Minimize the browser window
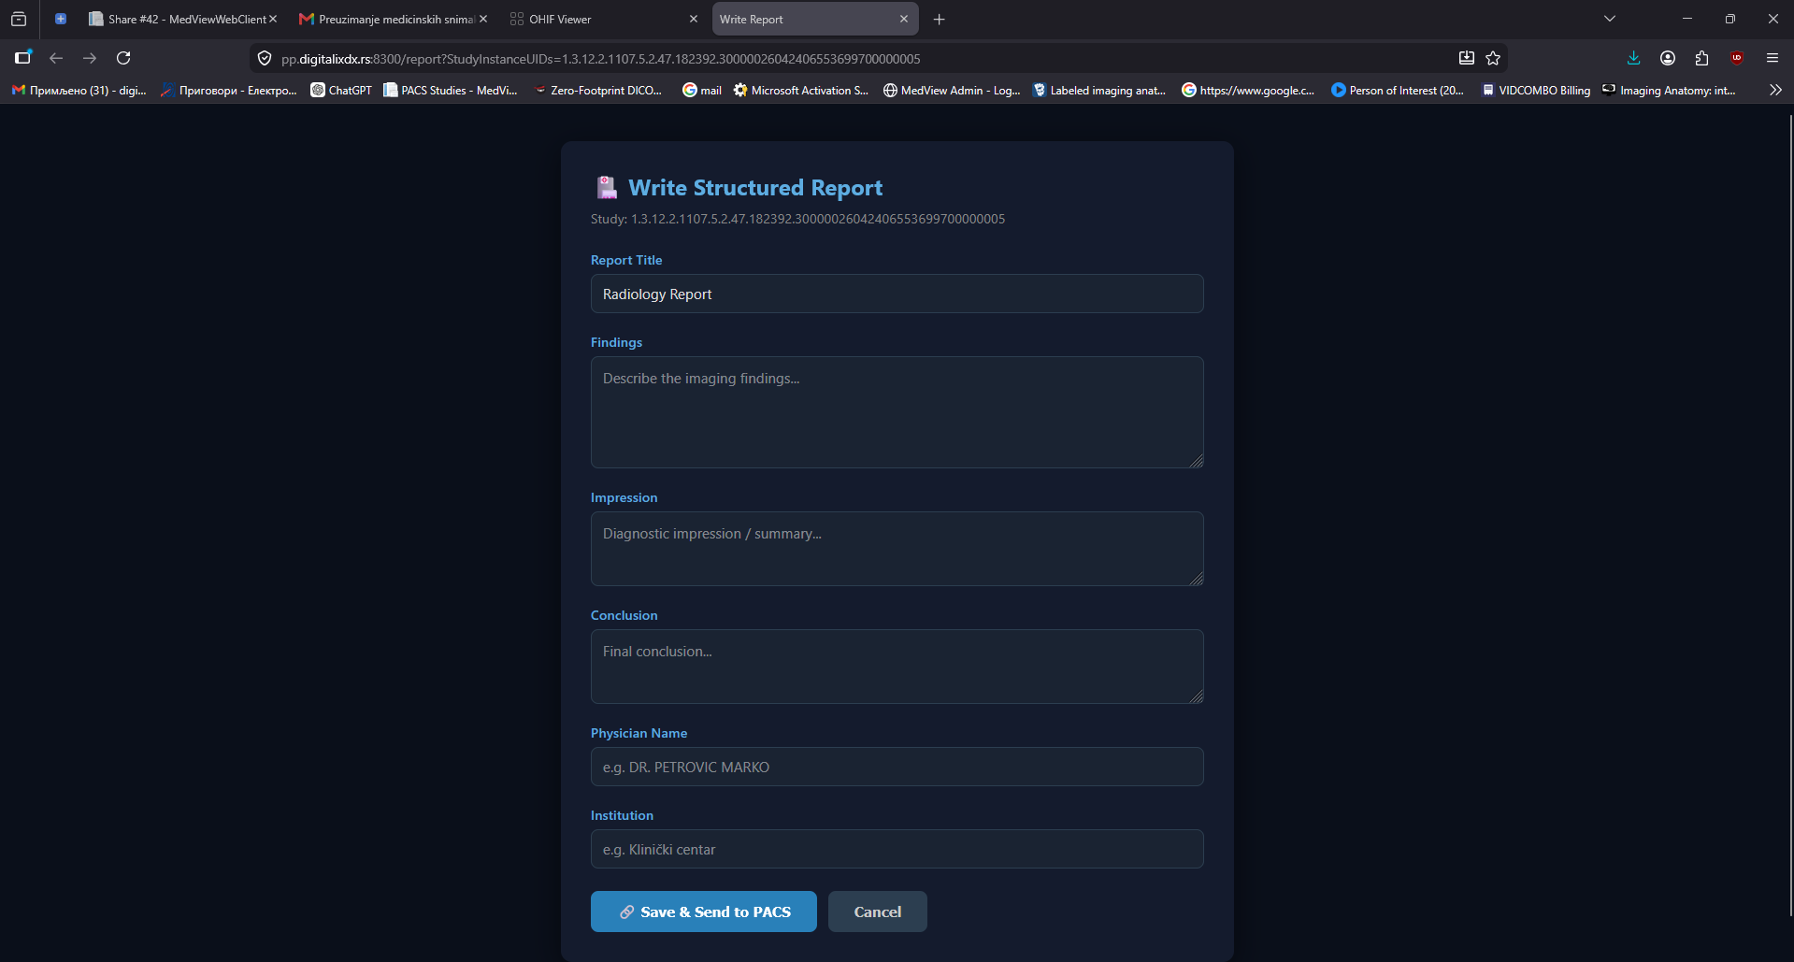The image size is (1794, 962). point(1687,19)
